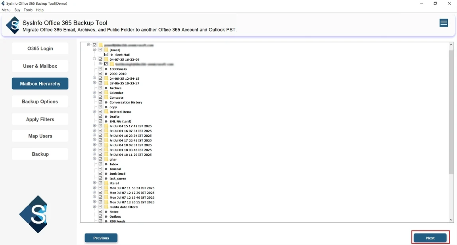Viewport: 457px width, 245px height.
Task: Click the bullet icon beside Conversation History
Action: (x=106, y=102)
